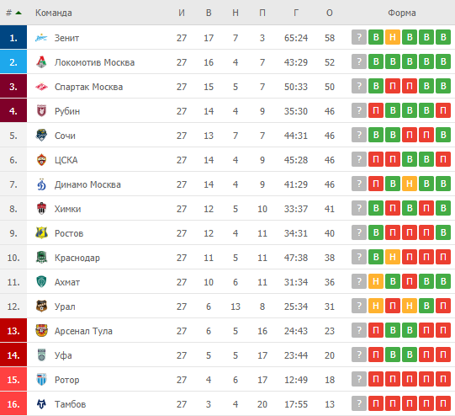Click the Lokomotiv Moscow club crest
Image resolution: width=455 pixels, height=416 pixels.
(x=41, y=62)
